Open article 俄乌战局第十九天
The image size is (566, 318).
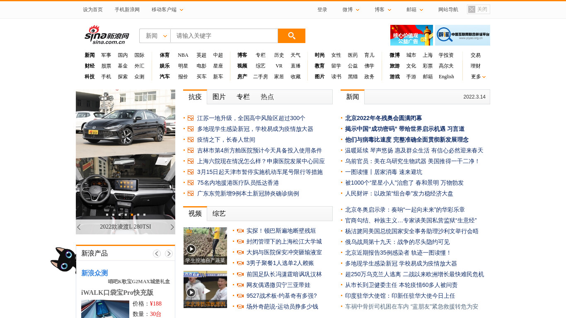pyautogui.click(x=397, y=242)
